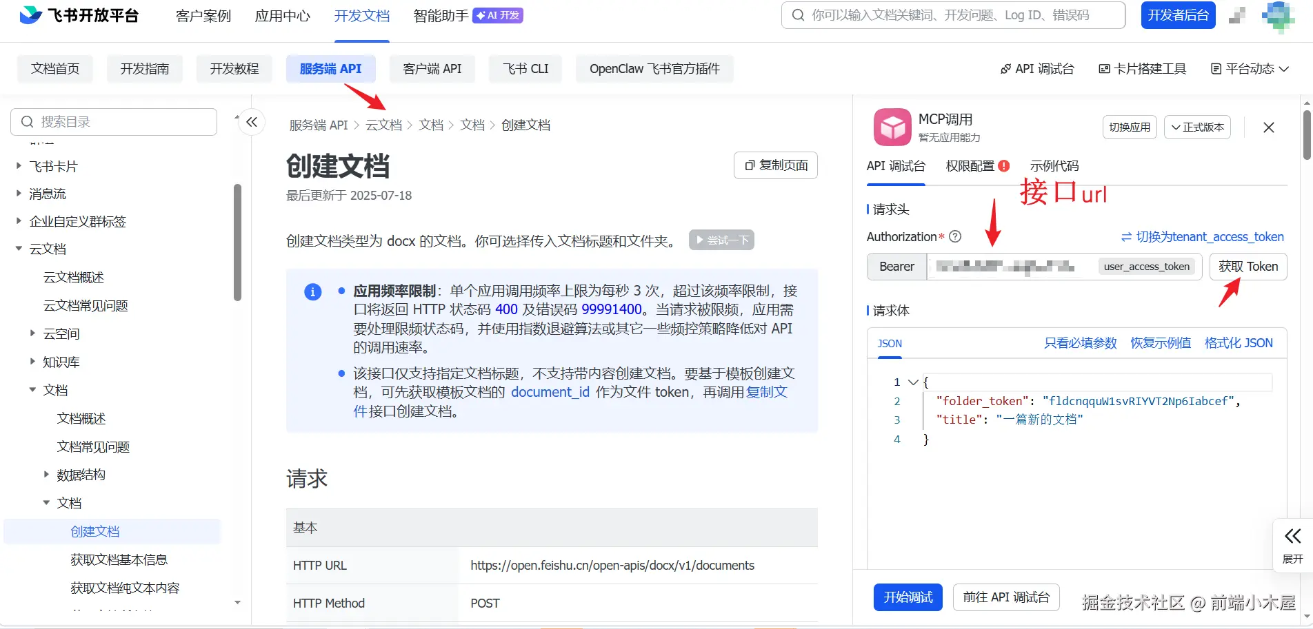Screen dimensions: 1313x629
Task: Fold the JSON body at line 1
Action: pyautogui.click(x=913, y=382)
